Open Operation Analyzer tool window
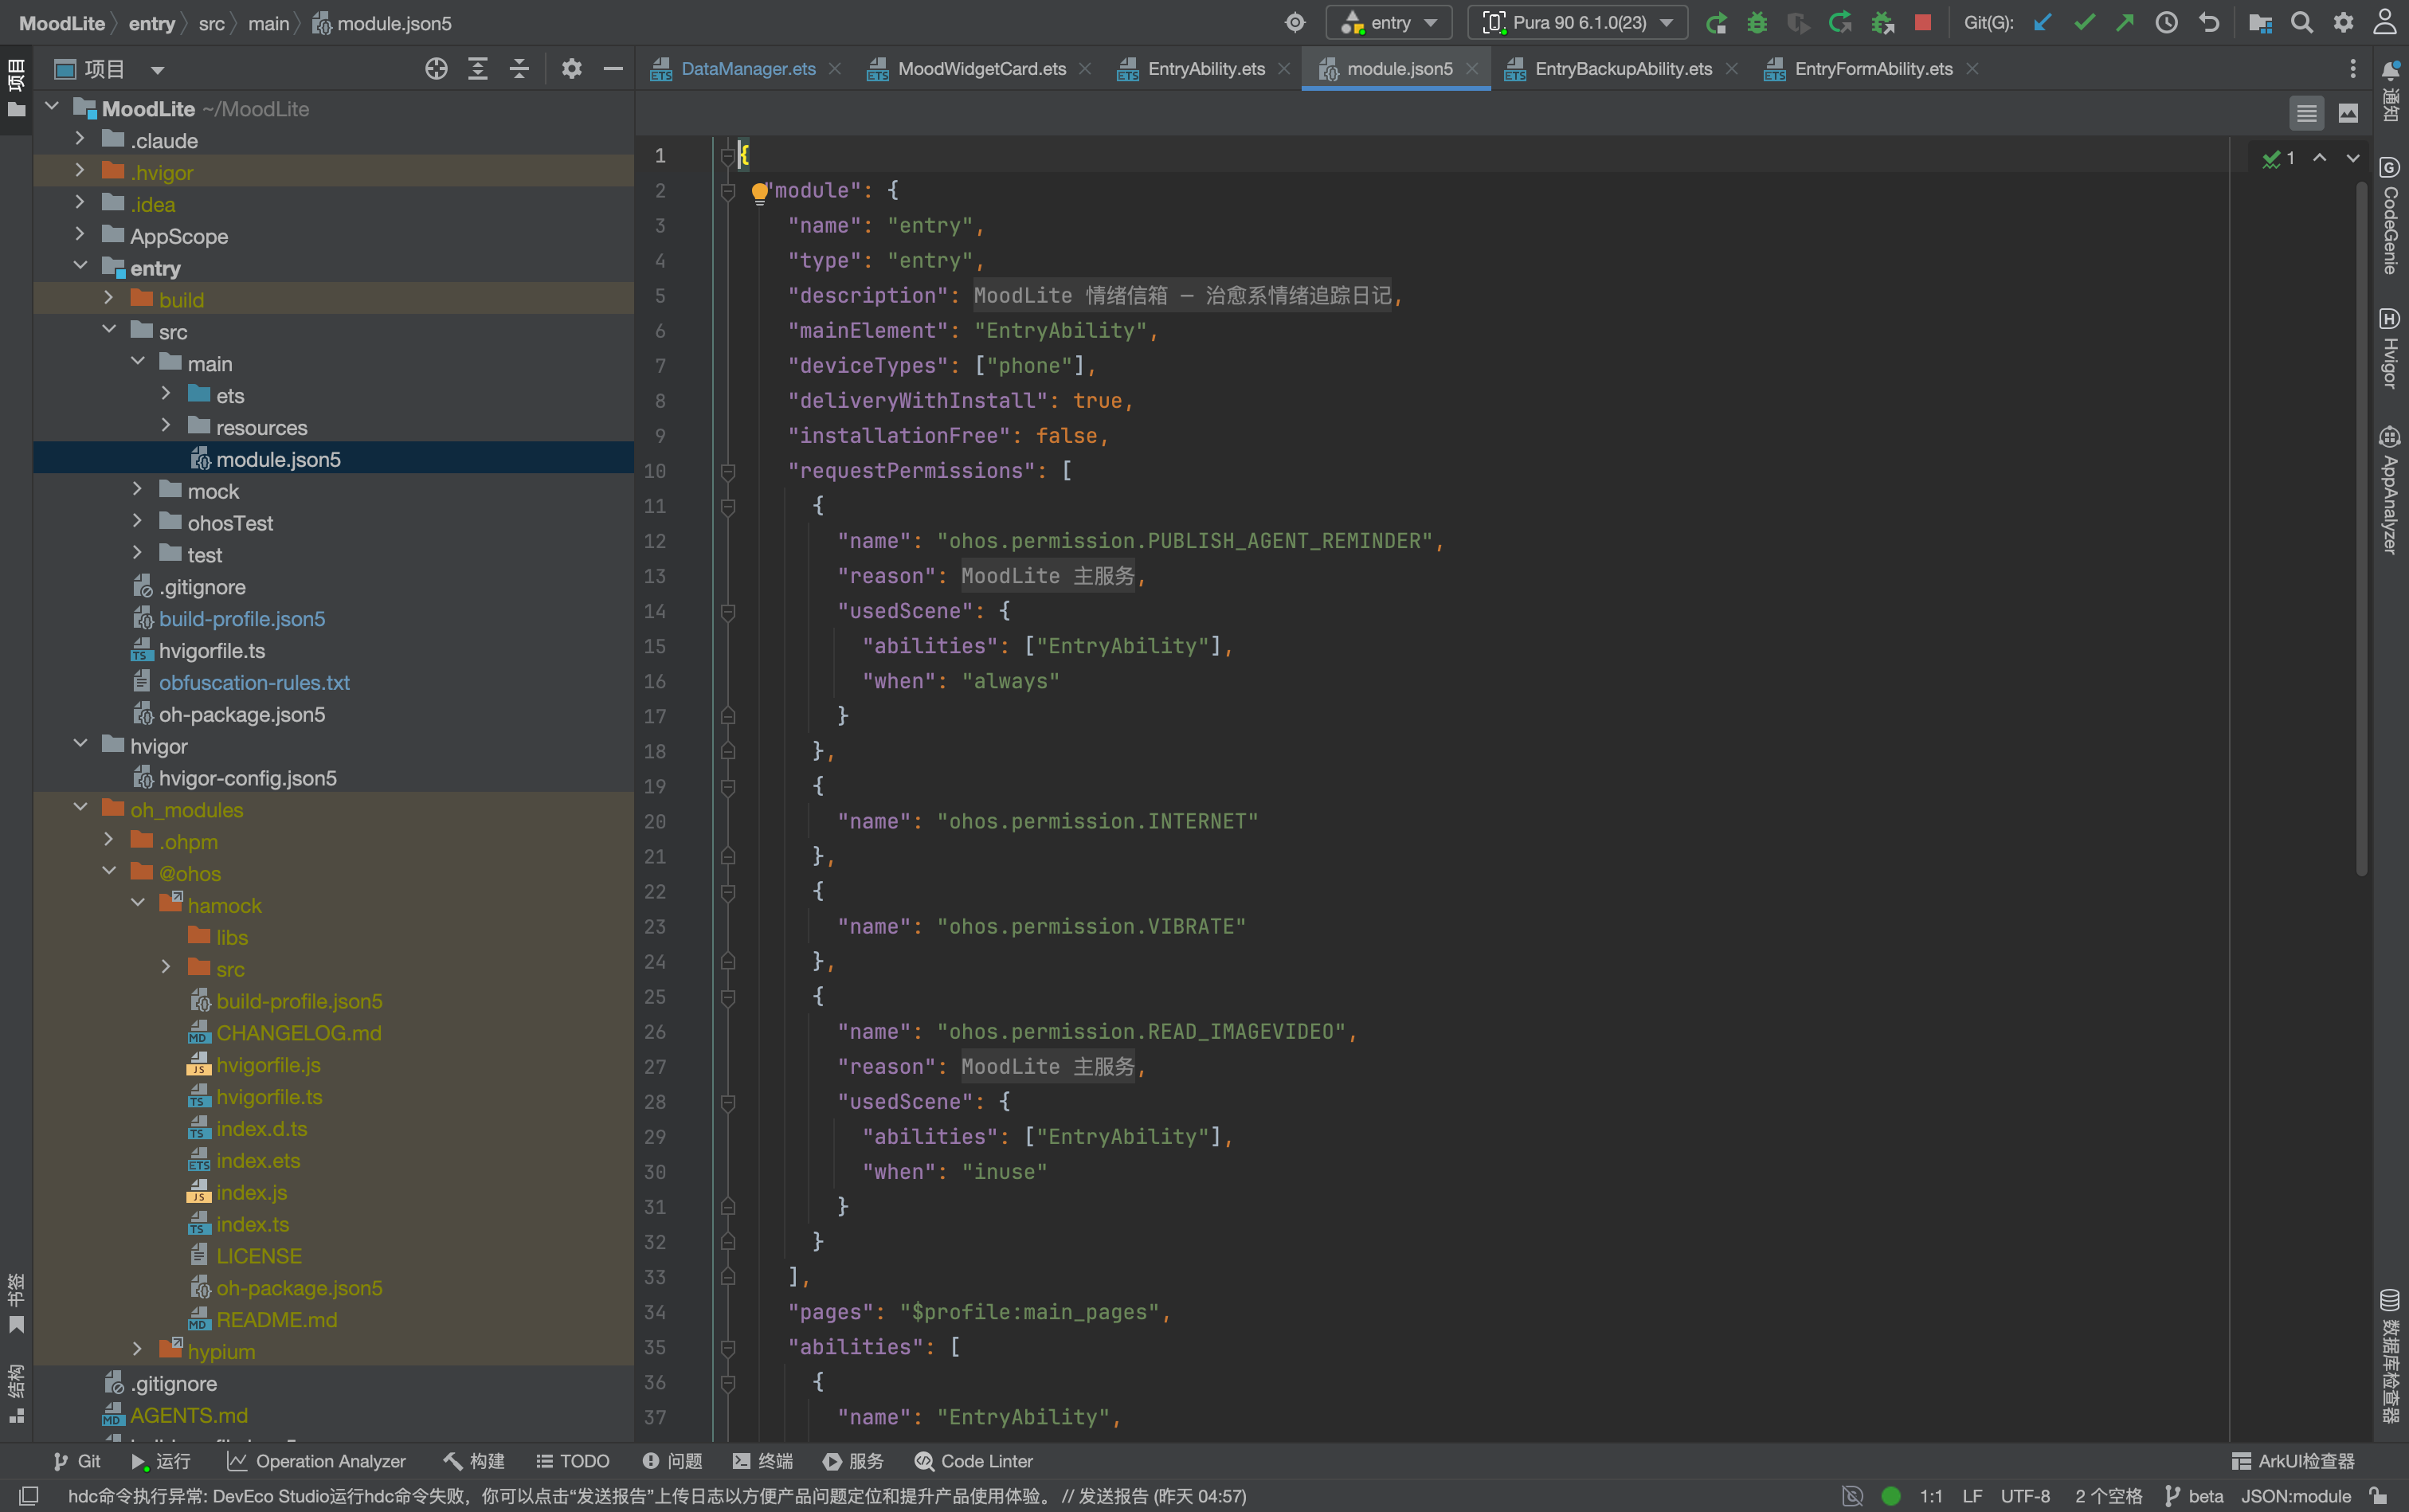Screen dimensions: 2409x1512 (317, 1461)
